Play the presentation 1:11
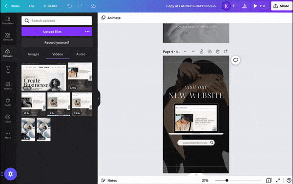Screen dimensions: 293x184 [x=260, y=6]
